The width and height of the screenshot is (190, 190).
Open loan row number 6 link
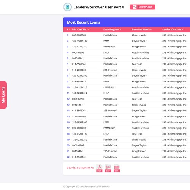click(x=68, y=64)
